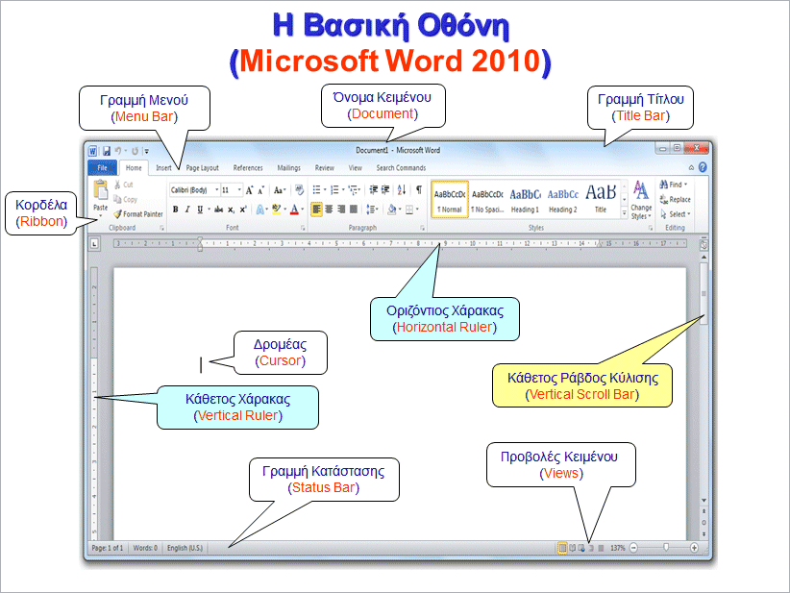
Task: Click the Find button
Action: (x=674, y=185)
